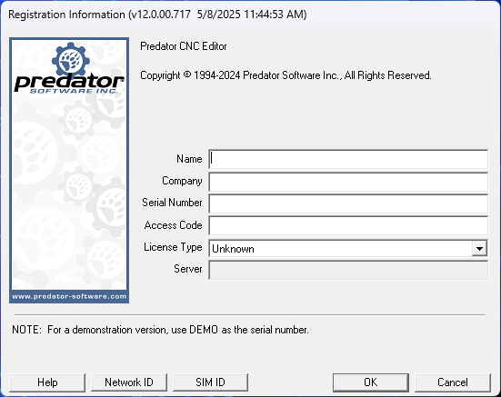Click the License Type label
The height and width of the screenshot is (397, 501).
coord(173,247)
